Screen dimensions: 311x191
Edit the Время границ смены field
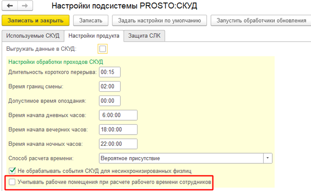point(110,86)
